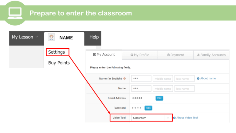Click the Family Accounts tab person icon
Screen dimensions: 236x133
click(x=199, y=55)
